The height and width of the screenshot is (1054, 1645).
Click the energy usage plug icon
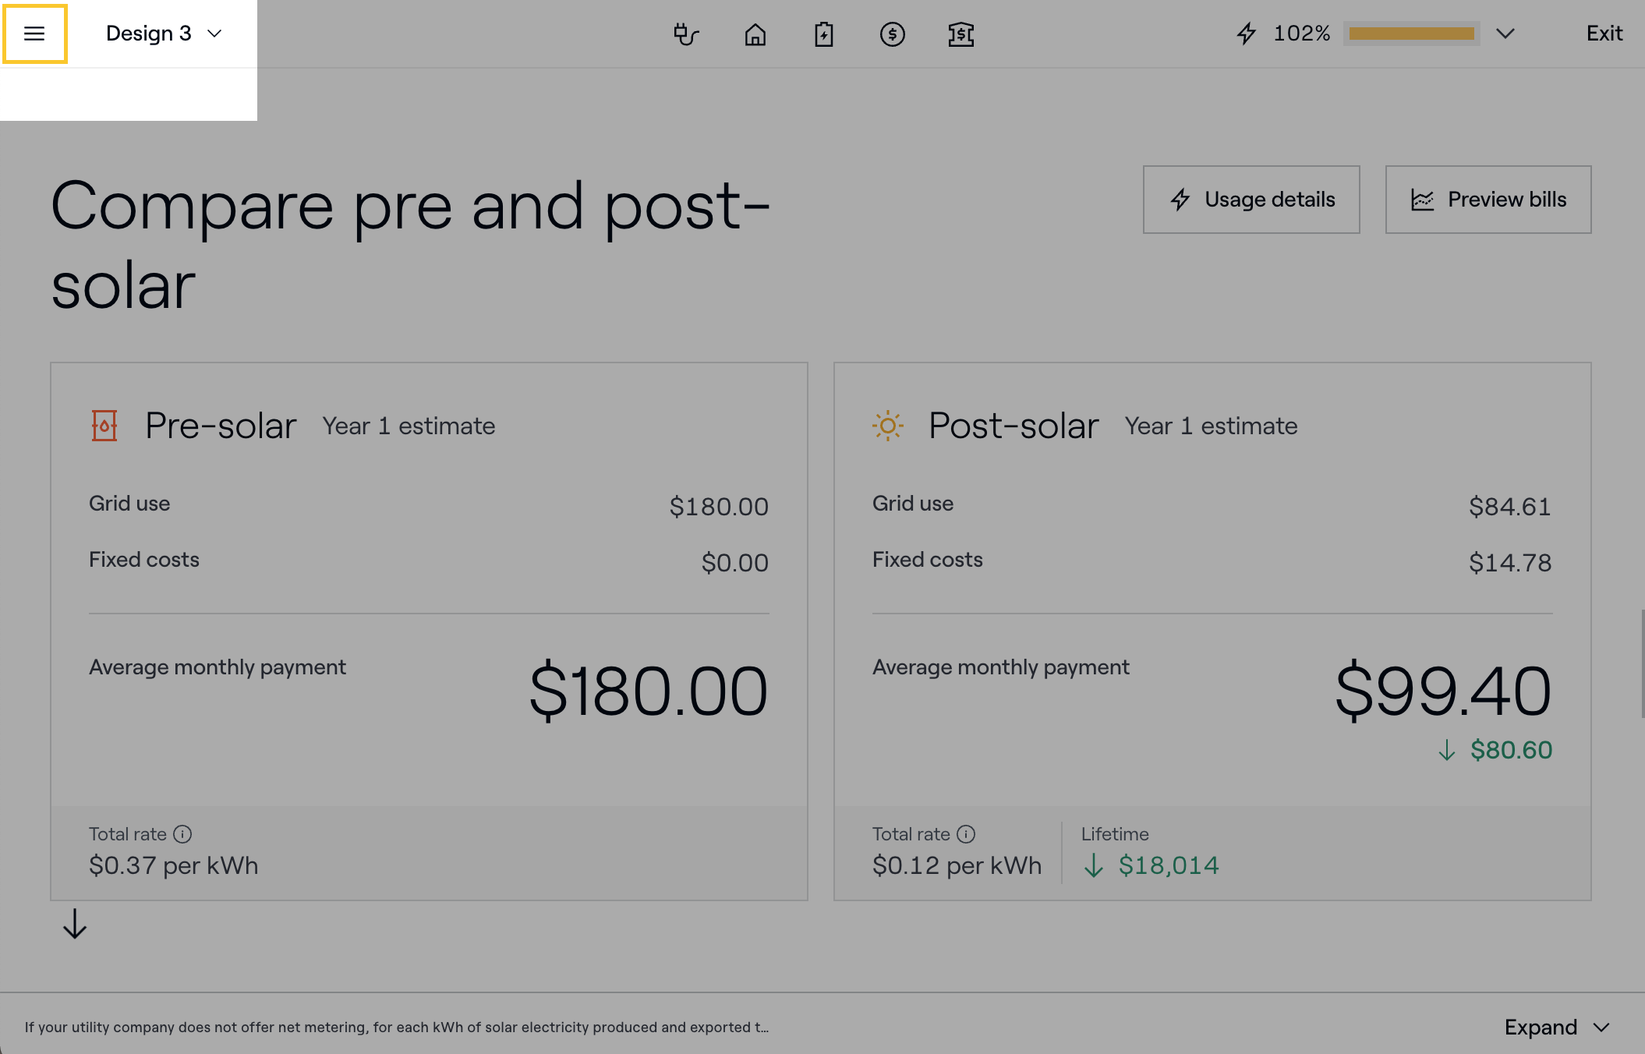coord(686,34)
